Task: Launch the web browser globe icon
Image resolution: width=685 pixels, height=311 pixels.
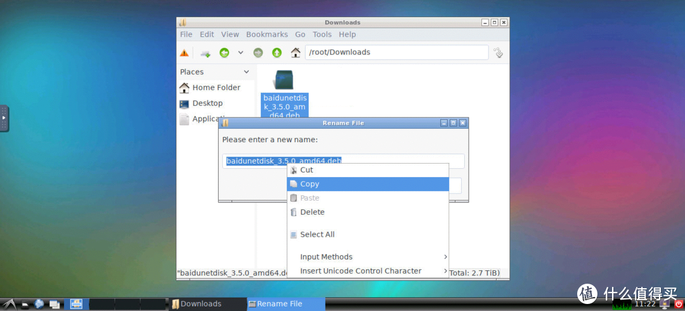Action: (x=39, y=303)
